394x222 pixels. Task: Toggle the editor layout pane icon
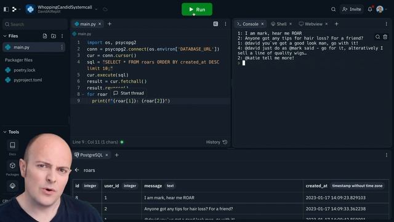215,24
